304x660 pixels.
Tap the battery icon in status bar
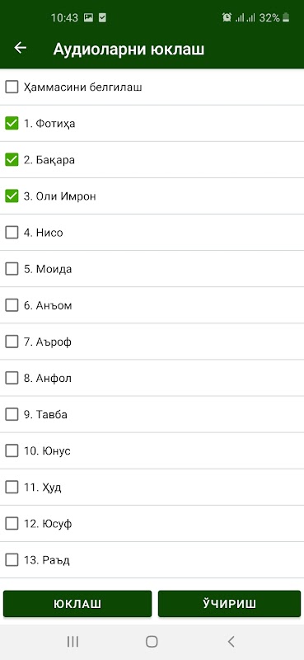pyautogui.click(x=286, y=17)
